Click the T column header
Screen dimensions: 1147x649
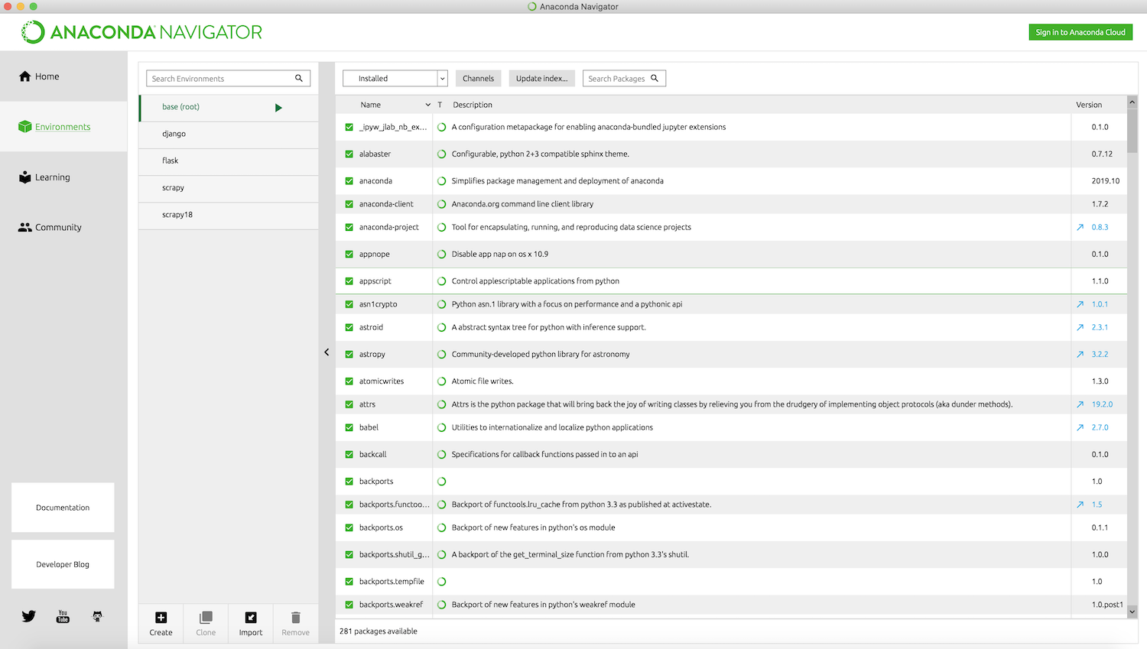[440, 105]
